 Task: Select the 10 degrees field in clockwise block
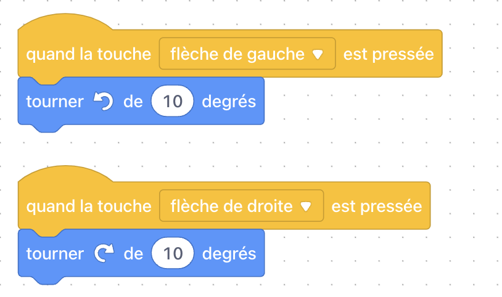pyautogui.click(x=173, y=253)
